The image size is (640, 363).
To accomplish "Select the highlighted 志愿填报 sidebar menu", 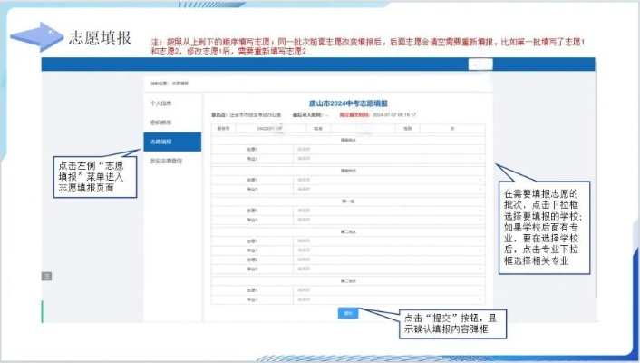I will pos(172,142).
